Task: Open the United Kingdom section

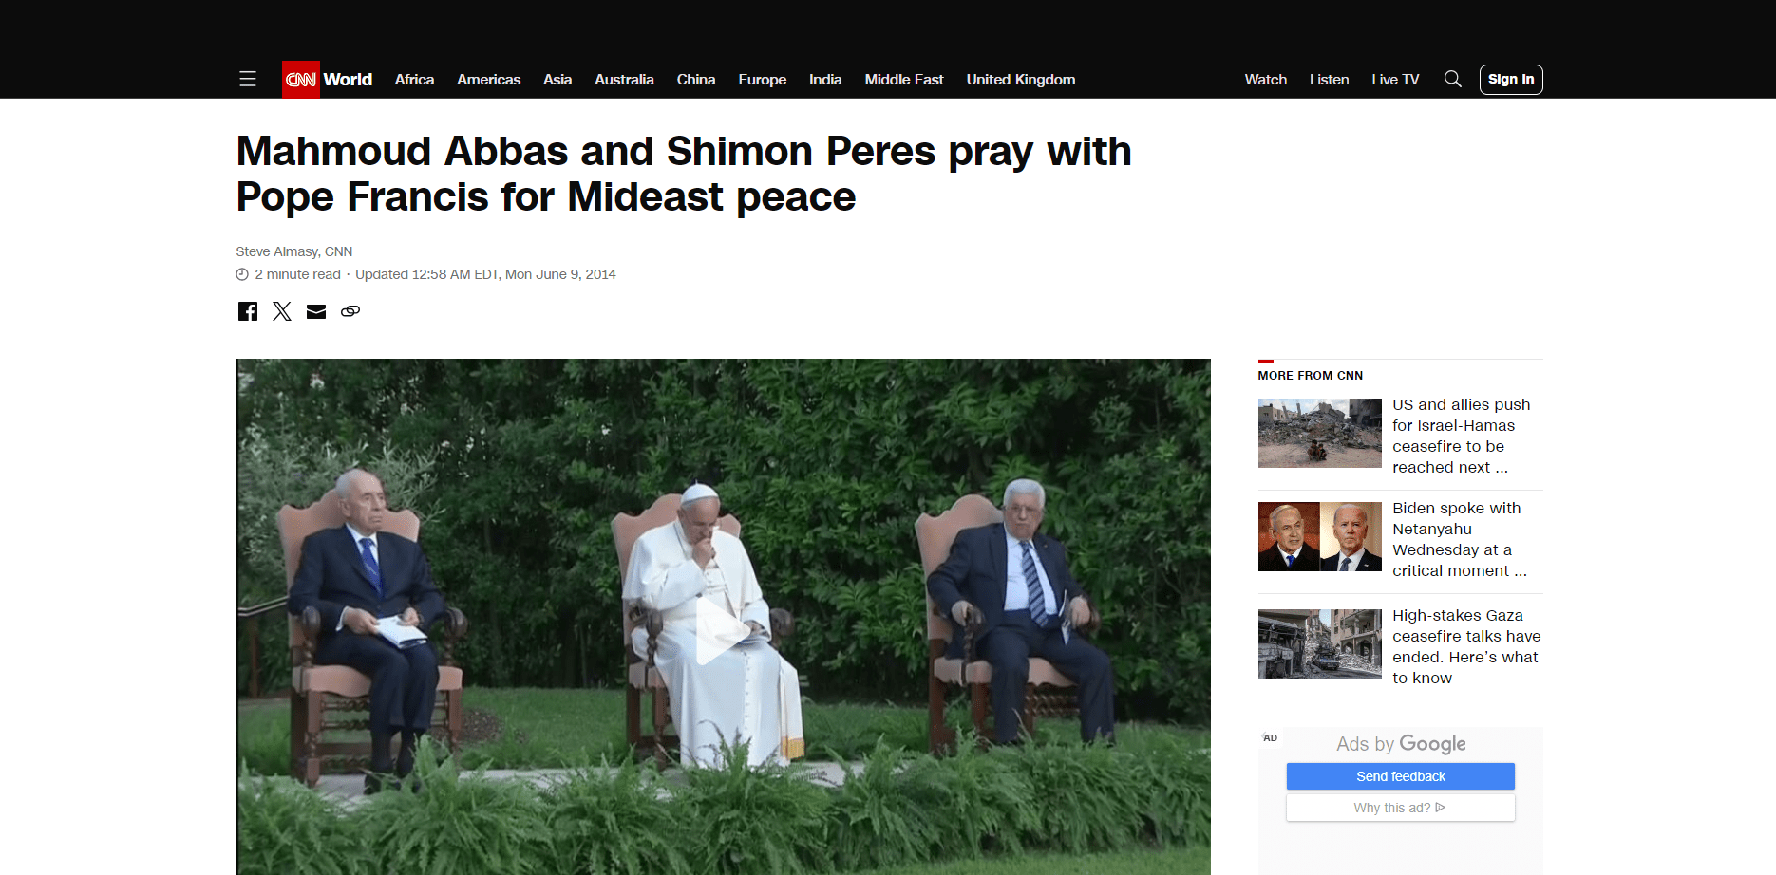Action: (1021, 80)
